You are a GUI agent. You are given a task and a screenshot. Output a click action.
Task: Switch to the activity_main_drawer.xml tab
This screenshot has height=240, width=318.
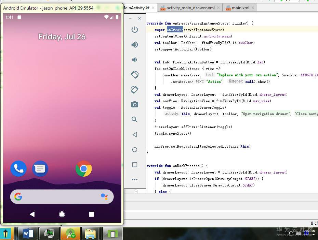[x=190, y=8]
